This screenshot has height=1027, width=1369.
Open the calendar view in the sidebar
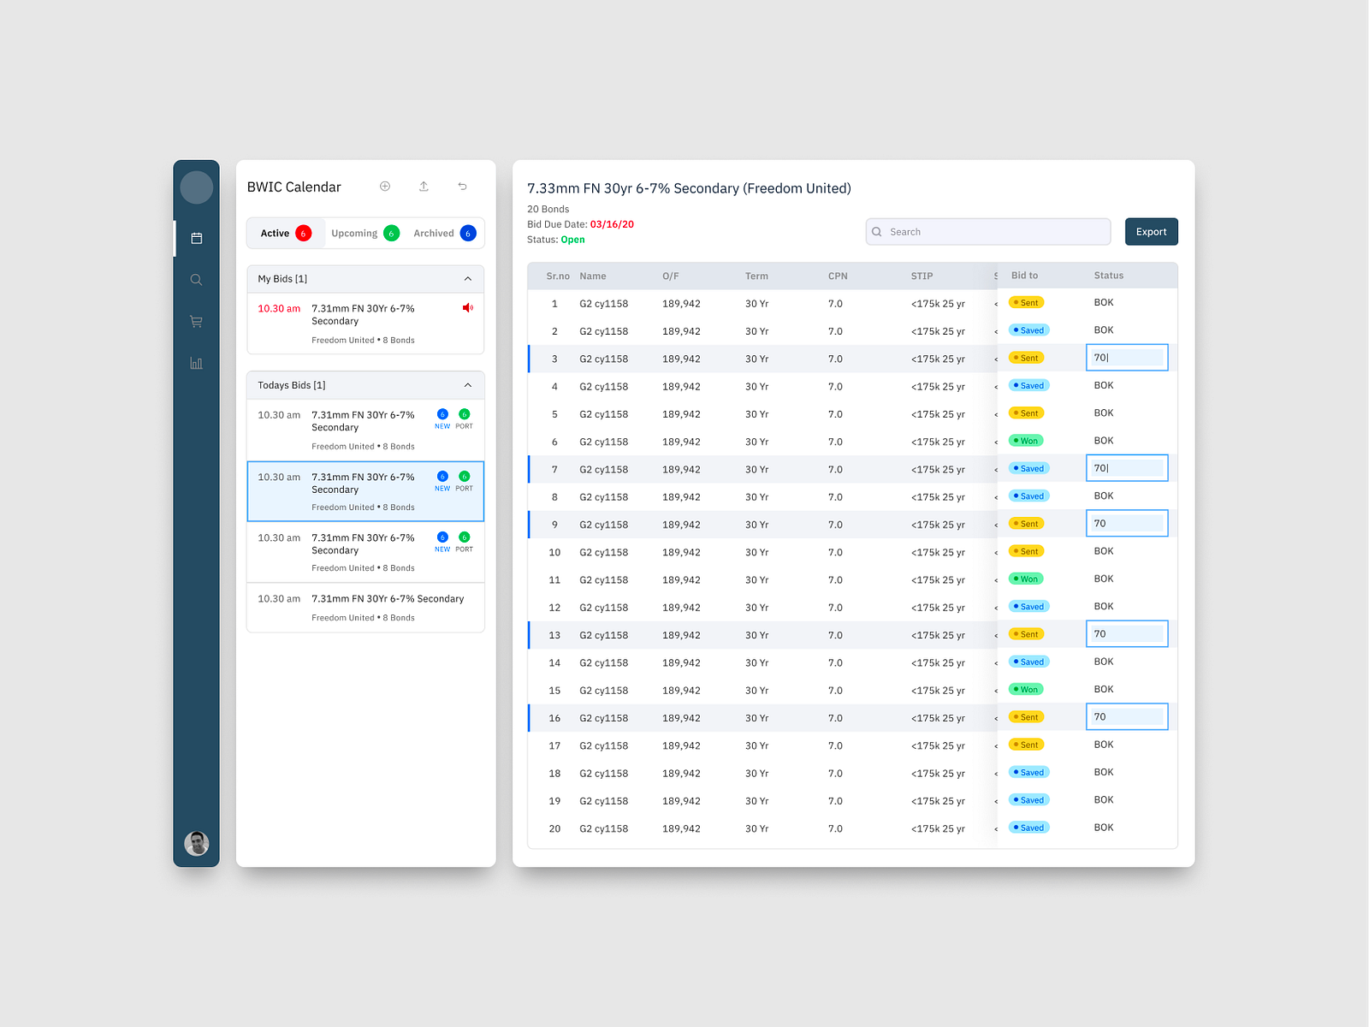196,239
